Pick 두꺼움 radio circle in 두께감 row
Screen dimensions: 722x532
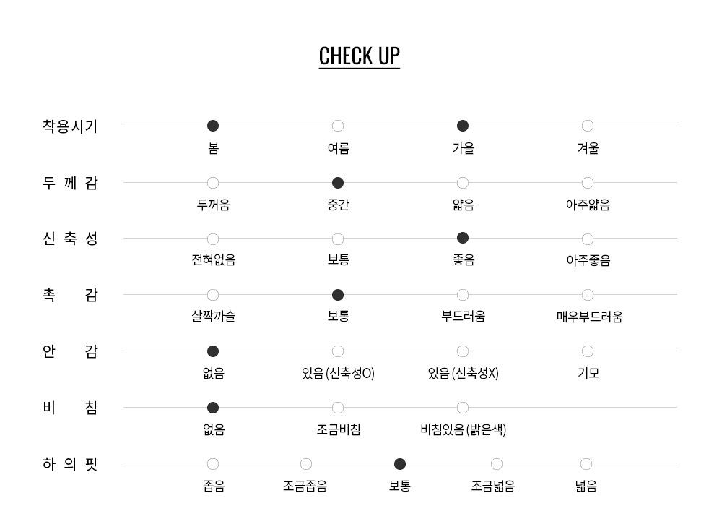[x=213, y=183]
